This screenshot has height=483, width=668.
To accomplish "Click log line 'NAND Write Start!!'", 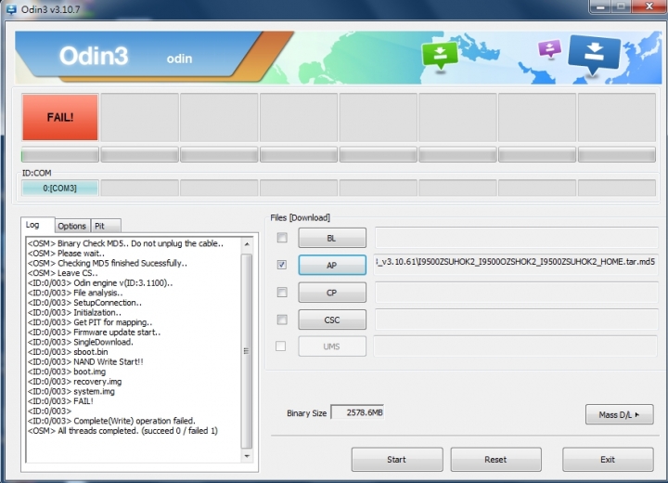I will [x=85, y=362].
